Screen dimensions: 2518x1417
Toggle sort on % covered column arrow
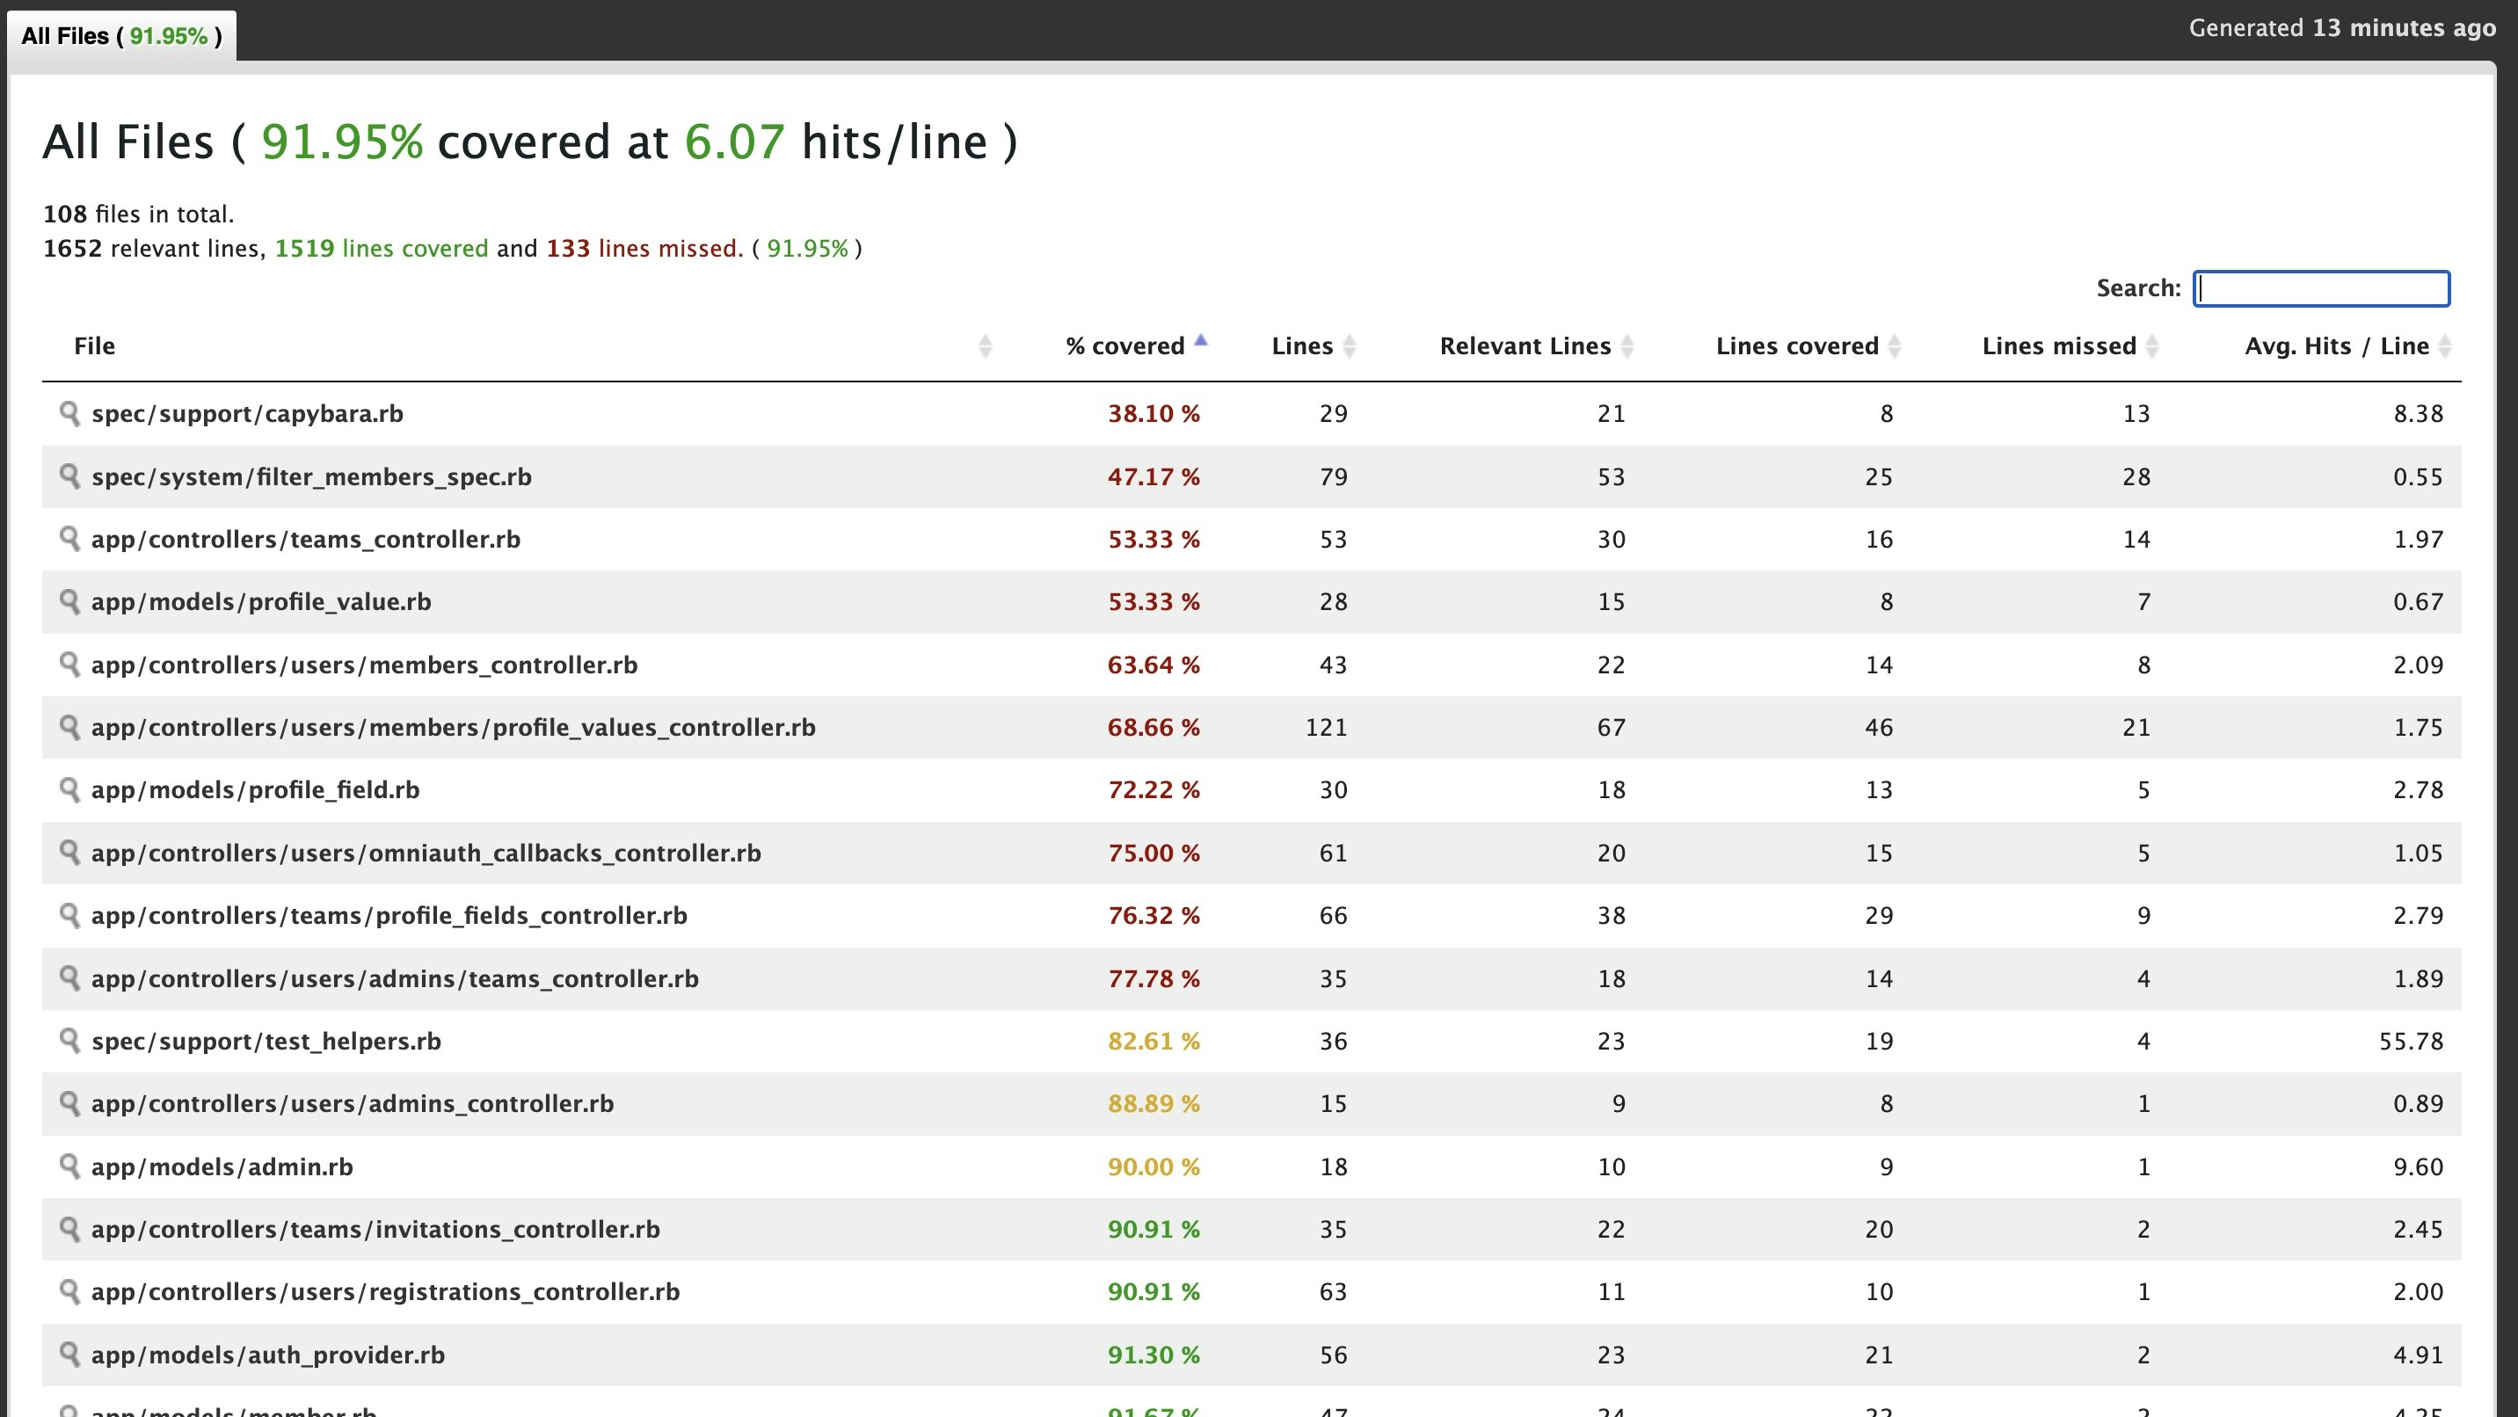(1201, 342)
